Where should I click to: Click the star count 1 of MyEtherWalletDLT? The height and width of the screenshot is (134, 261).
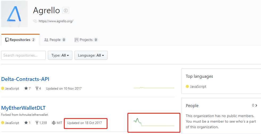click(27, 123)
